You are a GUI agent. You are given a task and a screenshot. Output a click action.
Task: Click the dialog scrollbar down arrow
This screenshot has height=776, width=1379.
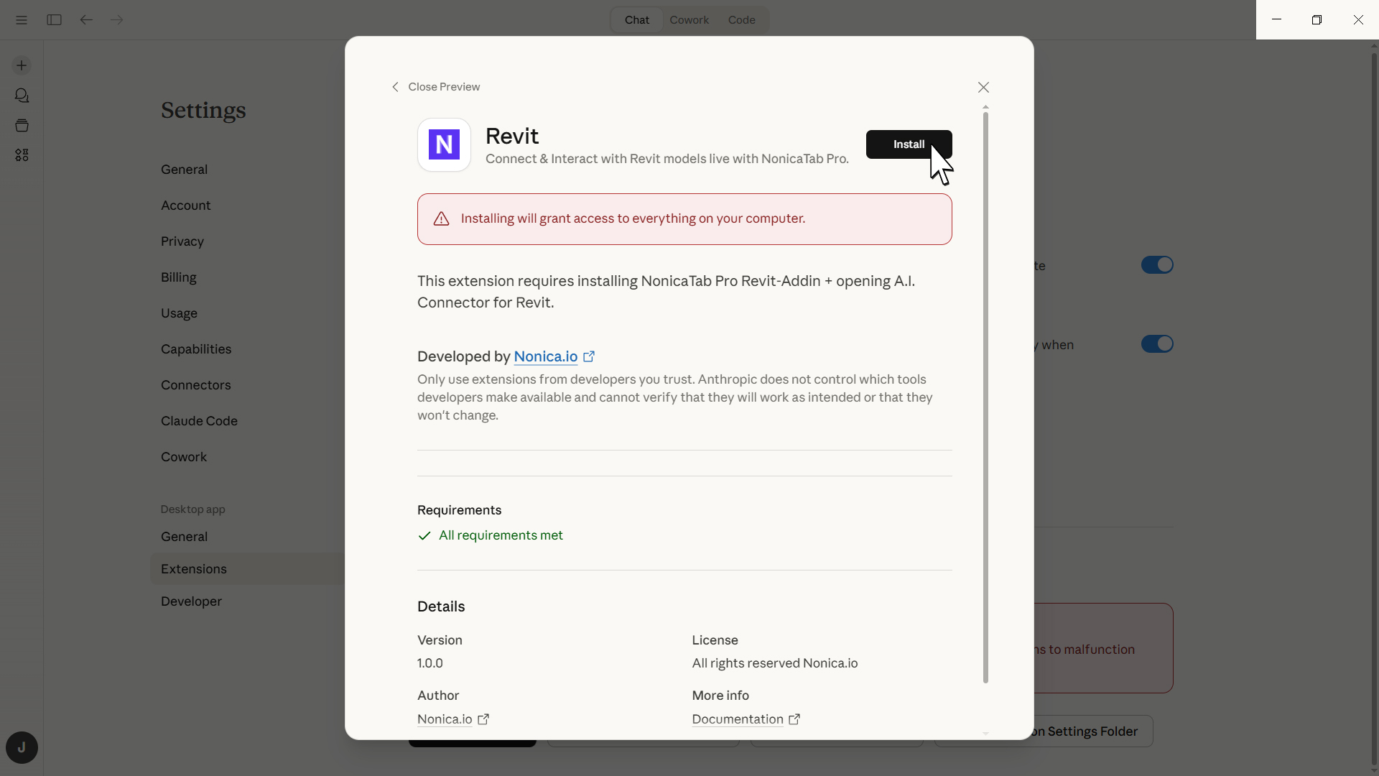pos(985,733)
